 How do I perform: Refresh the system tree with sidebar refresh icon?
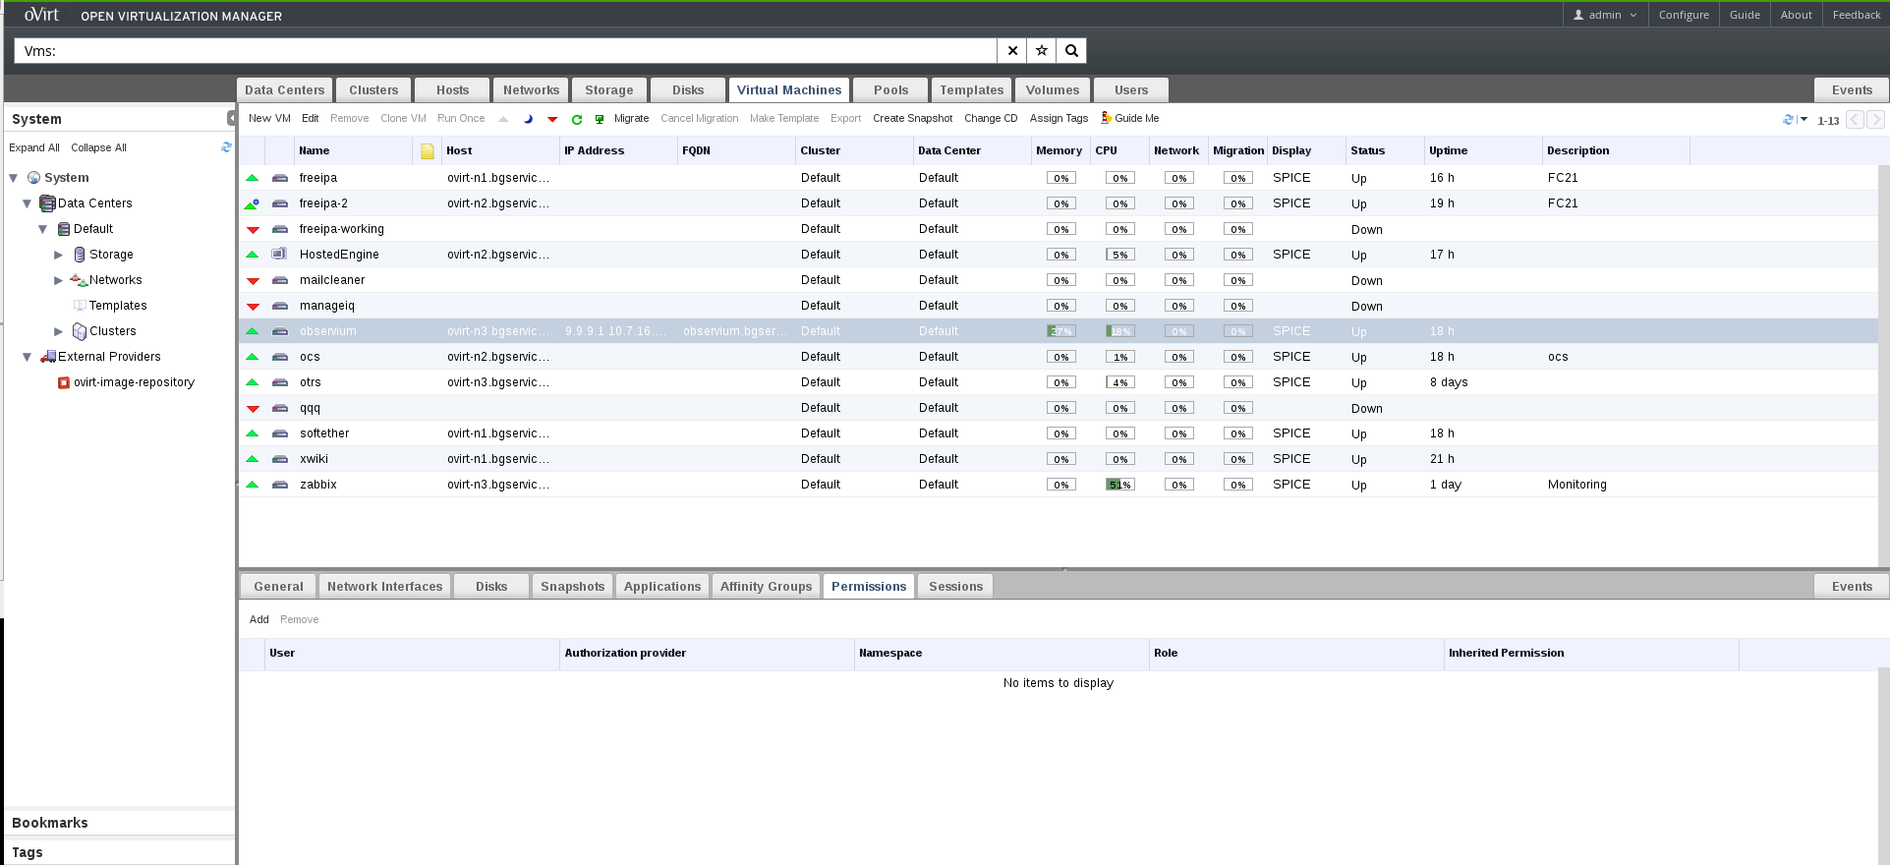[x=226, y=147]
